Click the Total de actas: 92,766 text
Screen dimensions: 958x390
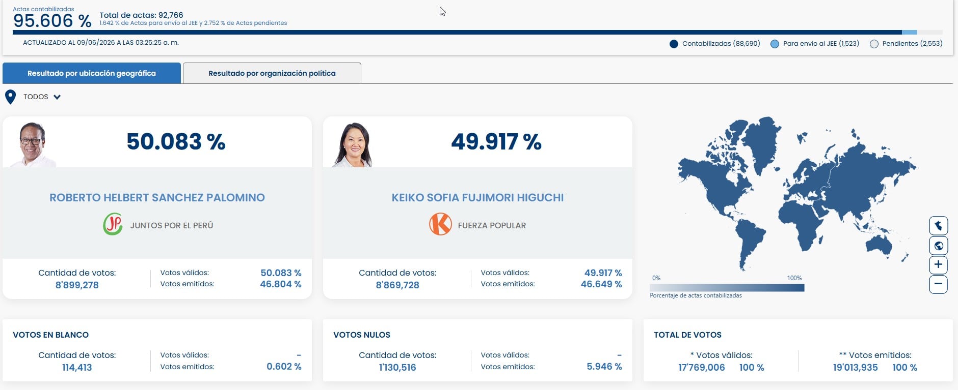click(x=141, y=15)
